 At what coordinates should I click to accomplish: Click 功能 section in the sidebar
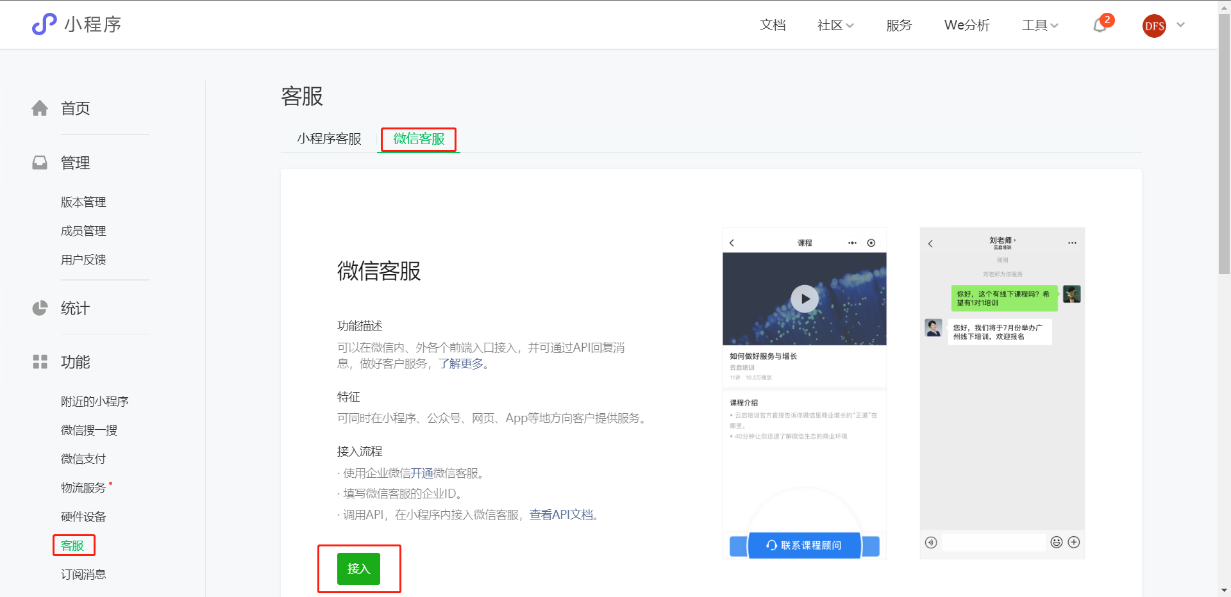[76, 362]
